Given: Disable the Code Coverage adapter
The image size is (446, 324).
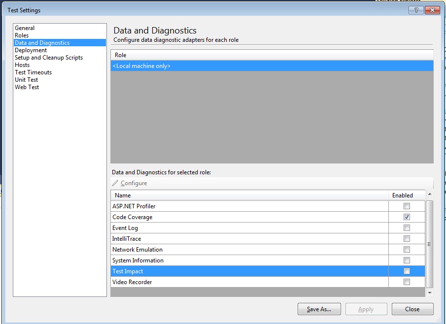Looking at the screenshot, I should pyautogui.click(x=406, y=217).
